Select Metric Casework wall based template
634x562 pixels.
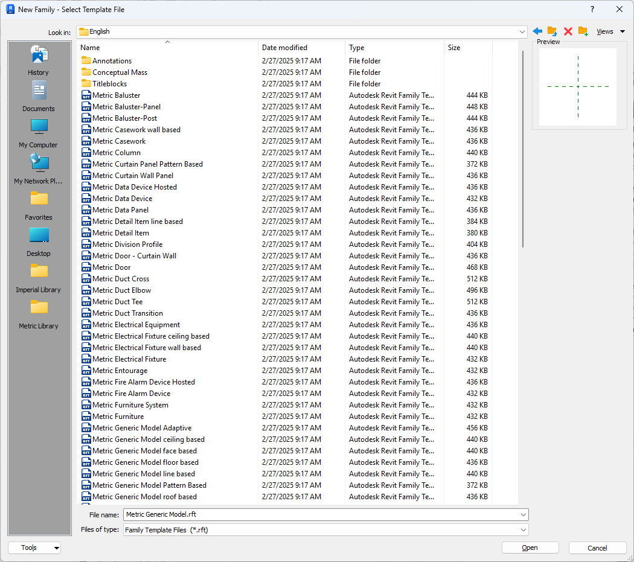136,130
